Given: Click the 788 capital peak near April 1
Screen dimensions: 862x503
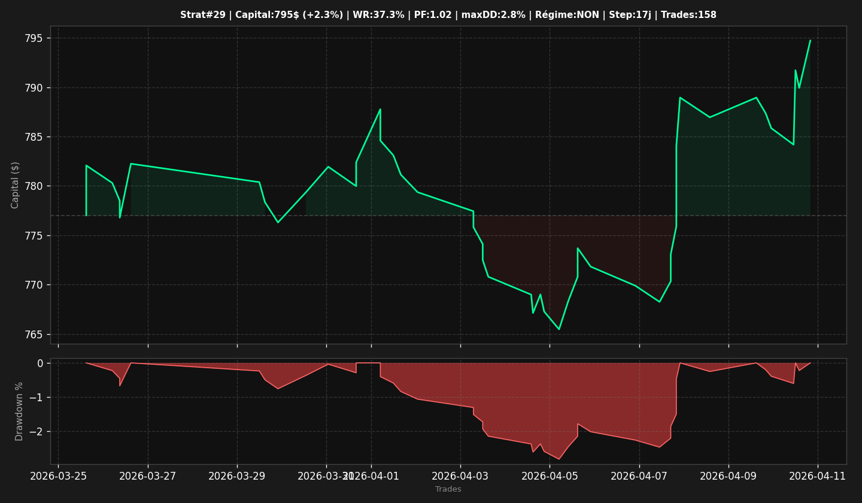Looking at the screenshot, I should 380,109.
